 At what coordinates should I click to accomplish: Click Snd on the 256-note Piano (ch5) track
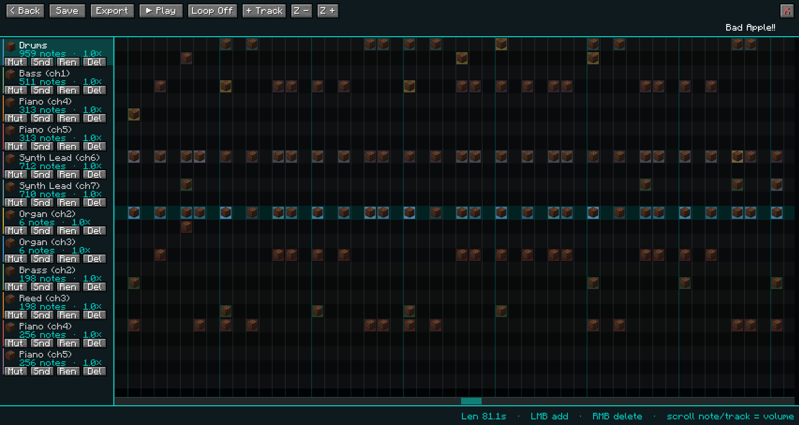pyautogui.click(x=42, y=371)
